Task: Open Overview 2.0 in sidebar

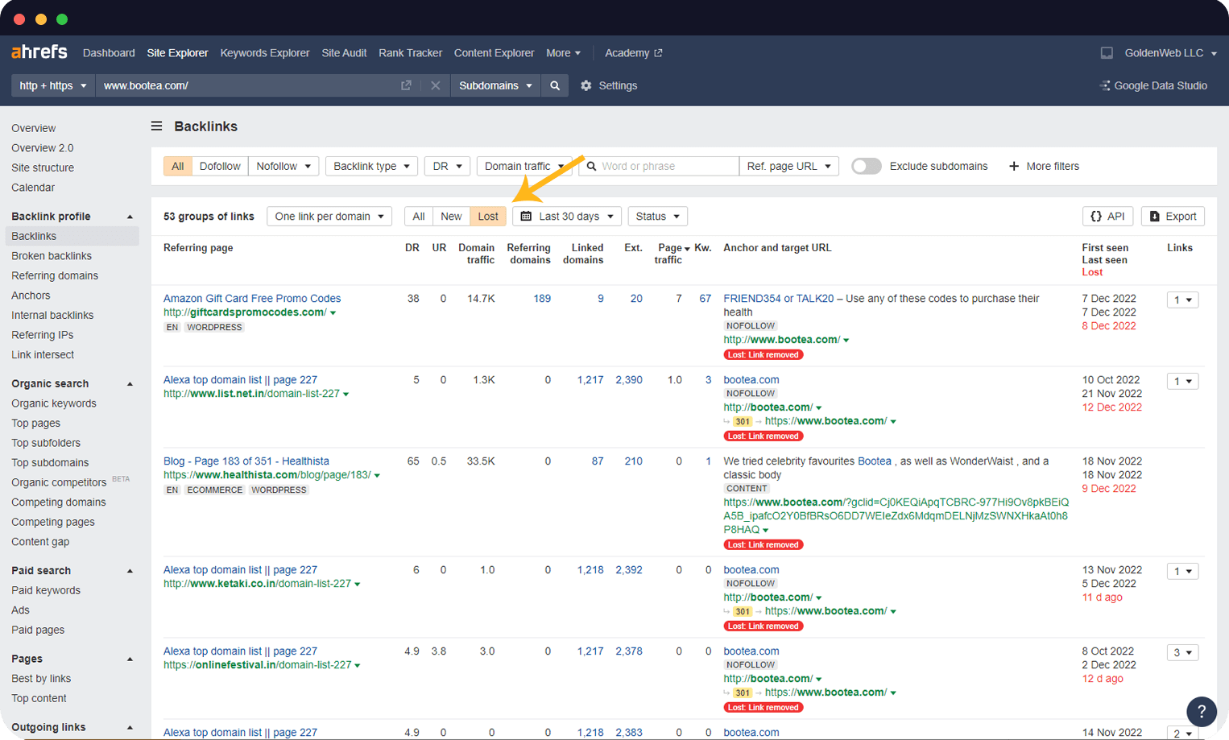Action: coord(42,148)
